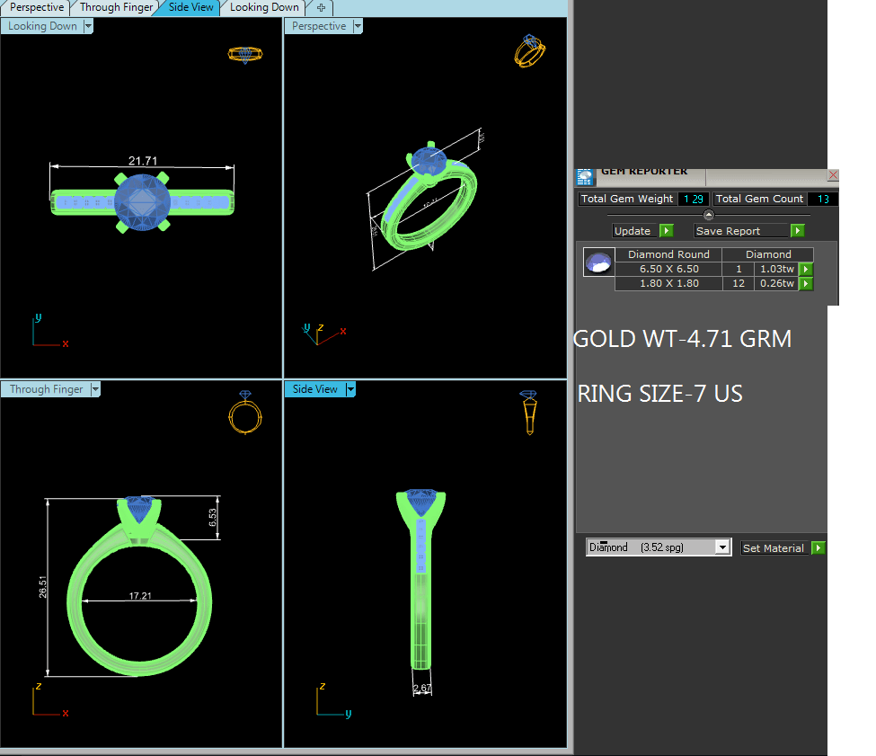This screenshot has height=756, width=876.
Task: Click green arrow for 1.03tw diamond row
Action: click(x=806, y=269)
